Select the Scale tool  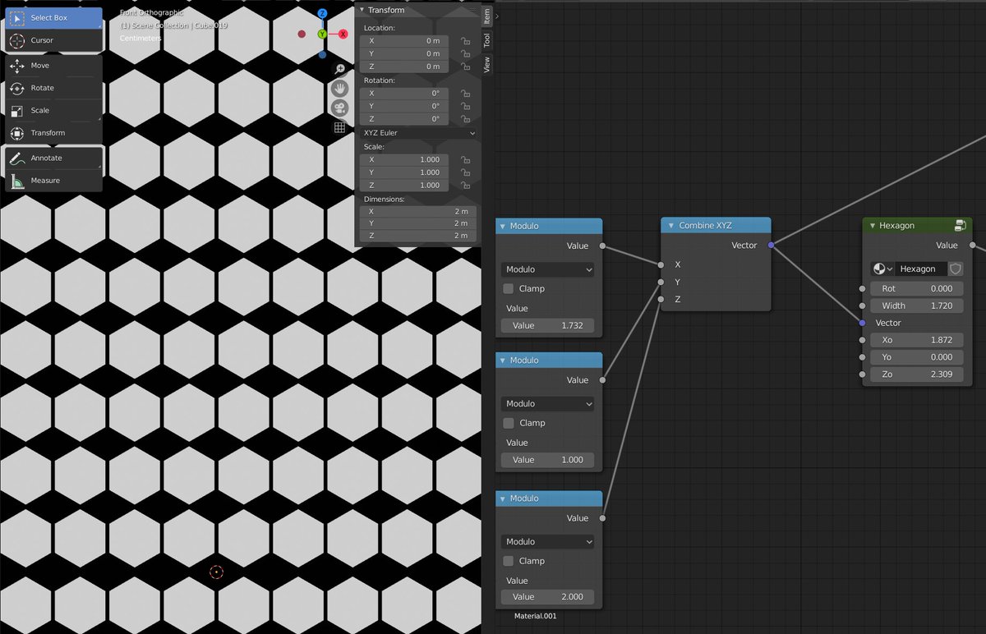(x=54, y=110)
